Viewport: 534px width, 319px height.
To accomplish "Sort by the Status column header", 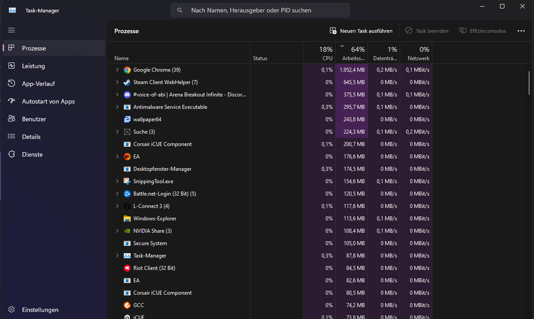I will point(276,53).
